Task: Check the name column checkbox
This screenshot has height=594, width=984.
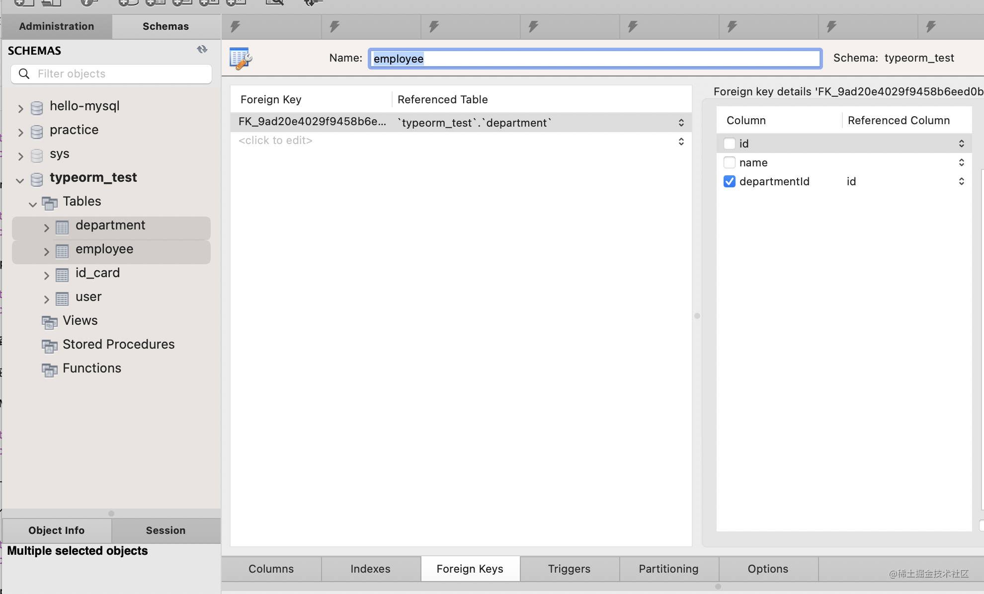Action: tap(729, 163)
